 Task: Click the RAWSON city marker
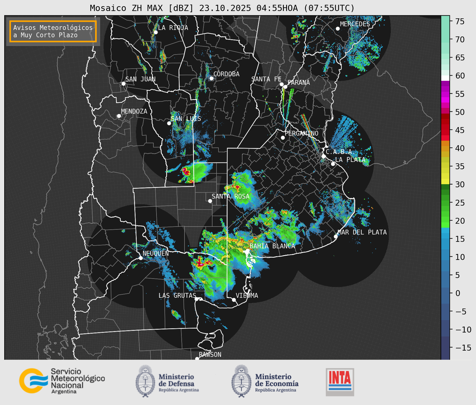point(197,359)
